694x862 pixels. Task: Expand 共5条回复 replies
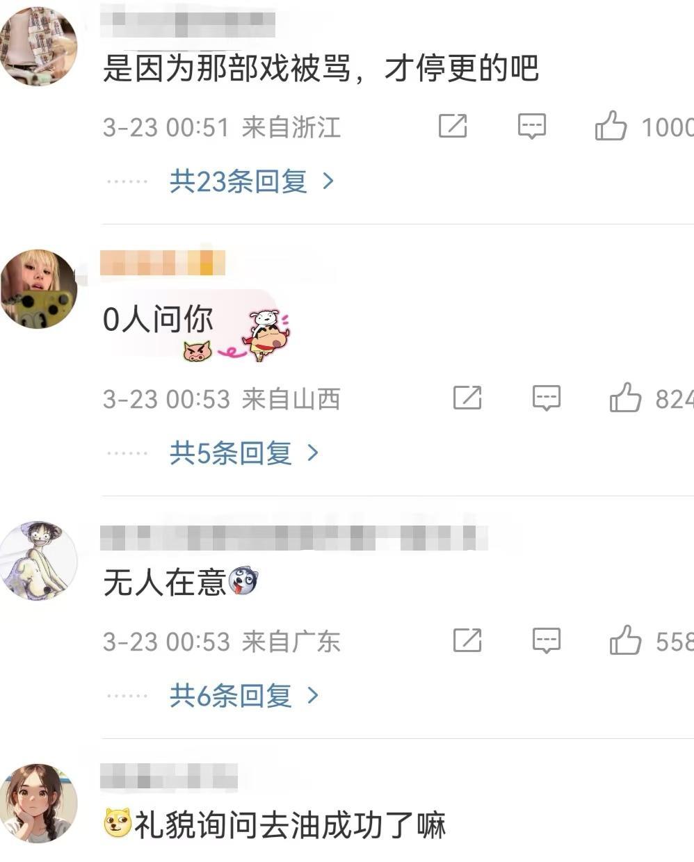pos(245,453)
